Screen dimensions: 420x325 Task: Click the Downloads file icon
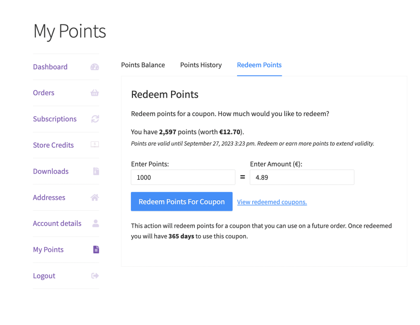96,171
